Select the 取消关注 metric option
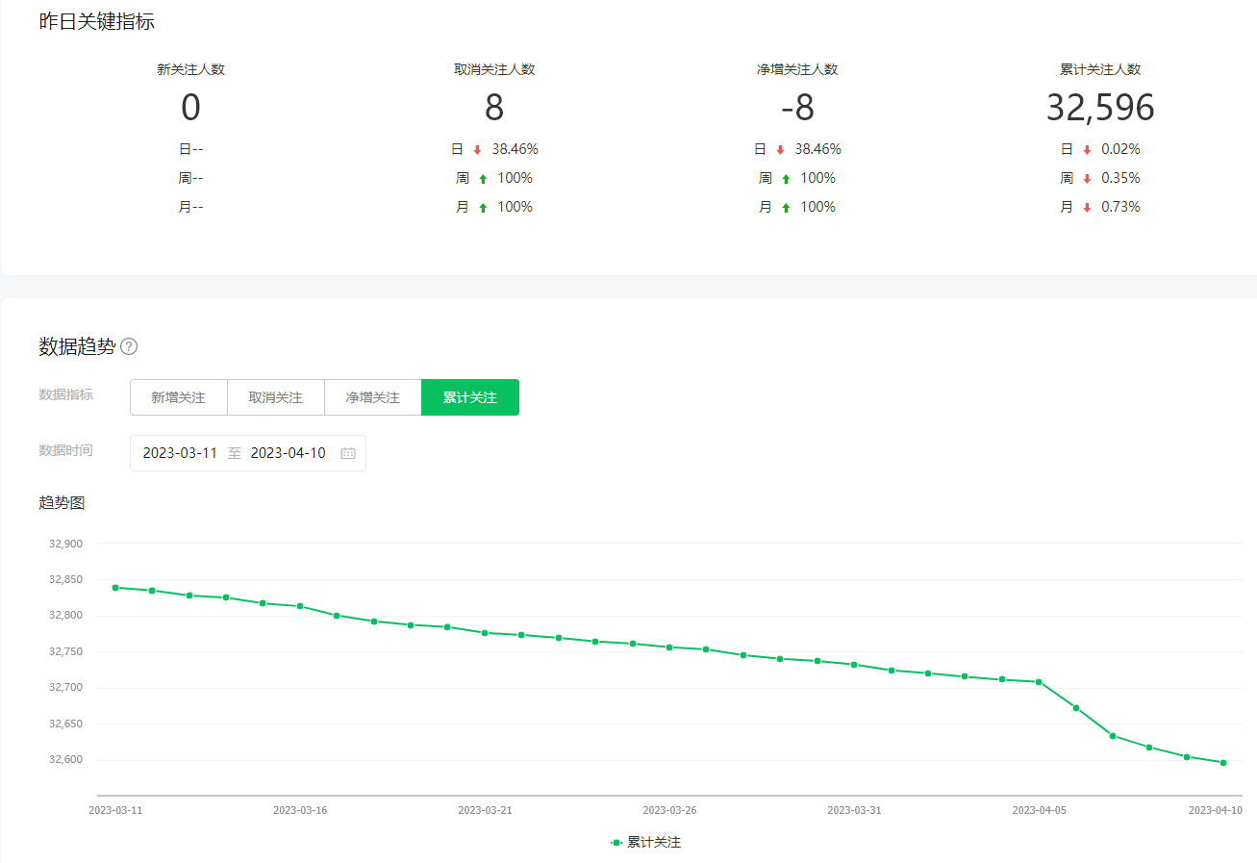The image size is (1257, 863). point(276,397)
